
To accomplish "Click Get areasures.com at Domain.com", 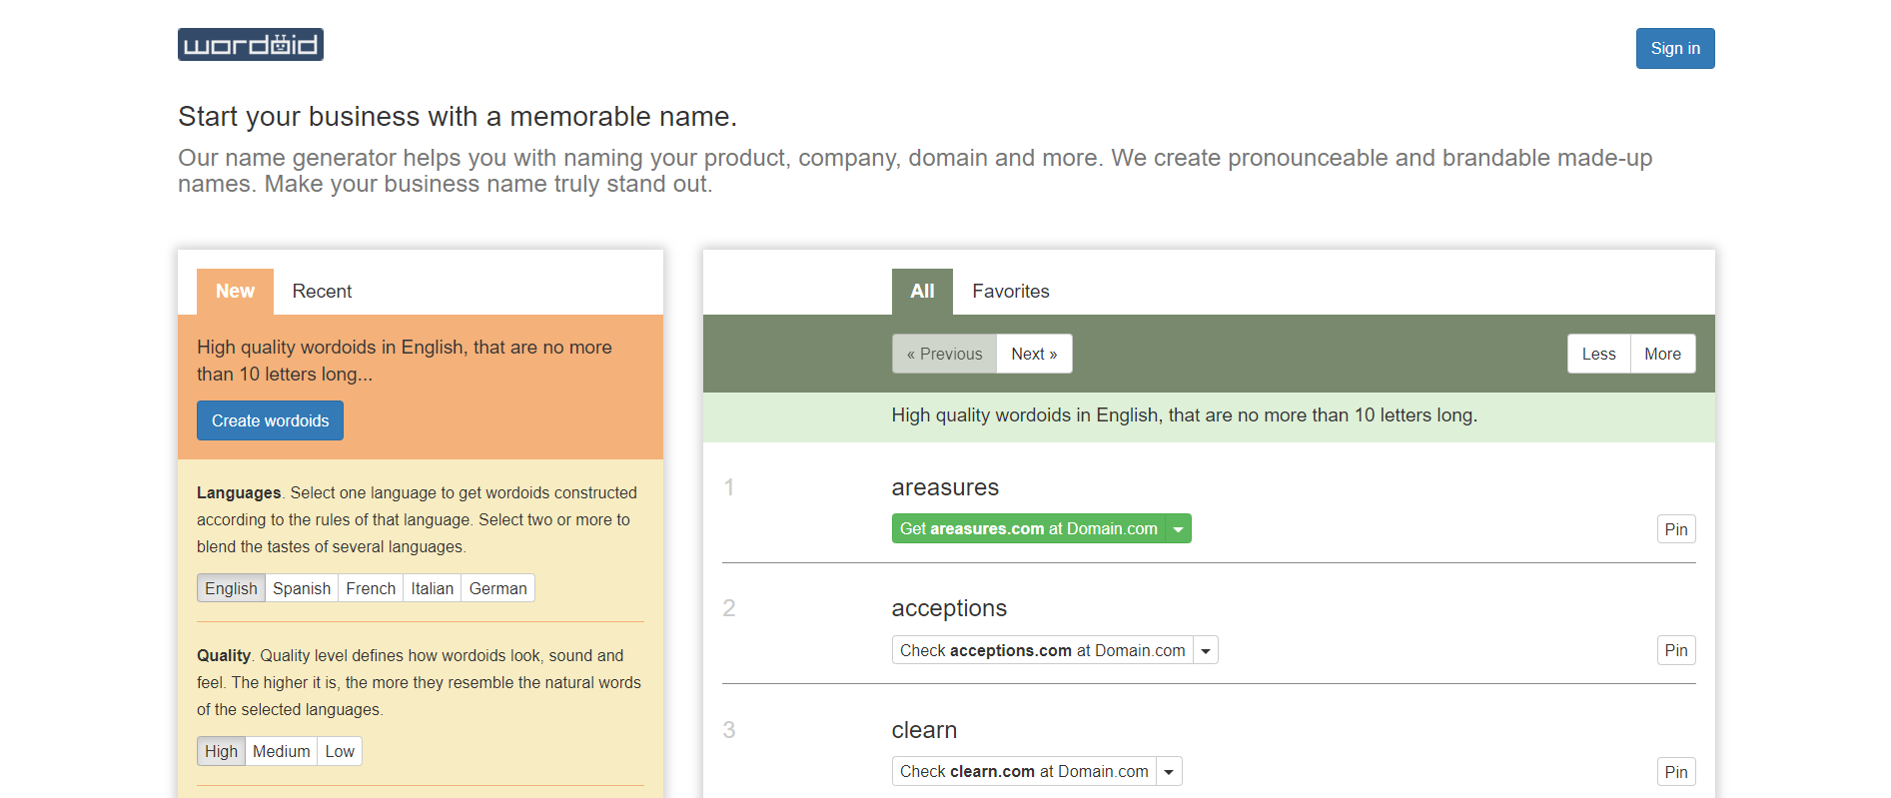I will pos(1028,529).
